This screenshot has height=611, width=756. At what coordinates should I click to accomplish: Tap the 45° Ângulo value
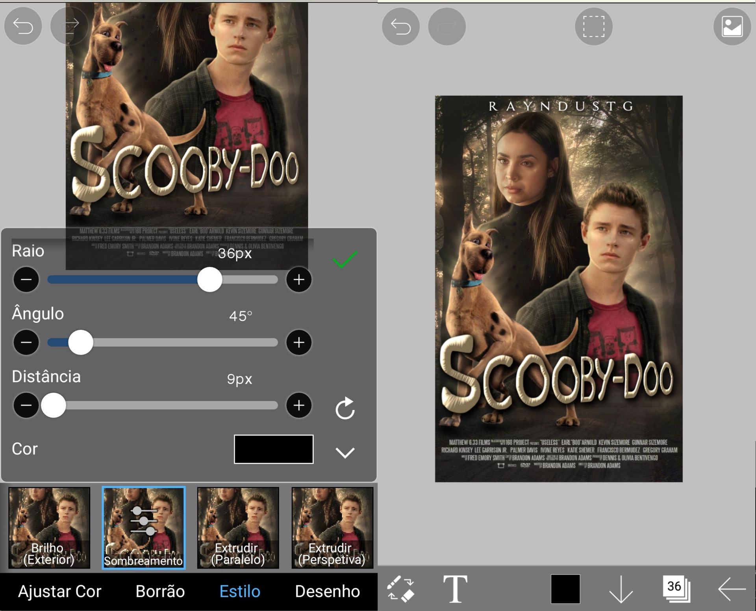241,316
